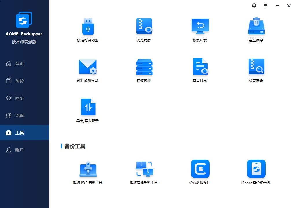Open the 存储管理 storage management tool
292x208 pixels.
[144, 69]
